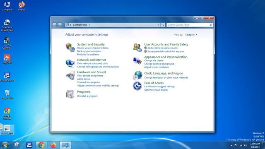This screenshot has width=265, height=149.
Task: Click the Action Center flag tray icon
Action: pyautogui.click(x=236, y=145)
